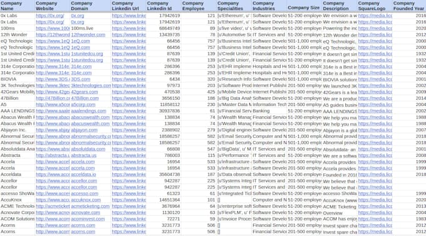Select LinkedIn Id cell 30937836

164,111
